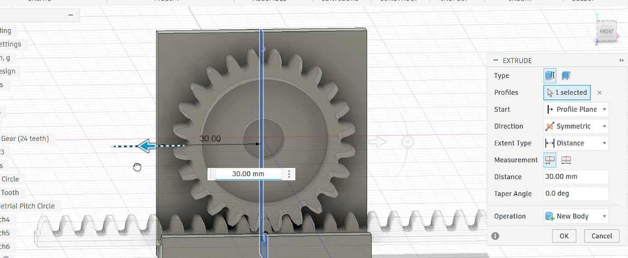Open the Operation dropdown showing New Body
This screenshot has height=258, width=628.
pyautogui.click(x=576, y=216)
